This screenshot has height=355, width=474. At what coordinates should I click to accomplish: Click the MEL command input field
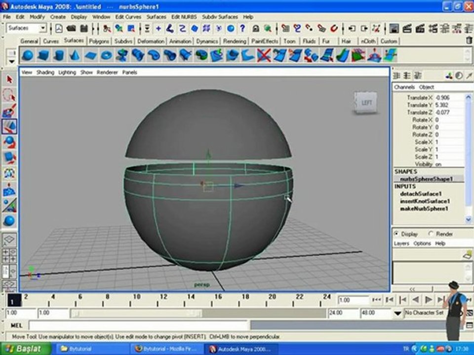point(138,325)
